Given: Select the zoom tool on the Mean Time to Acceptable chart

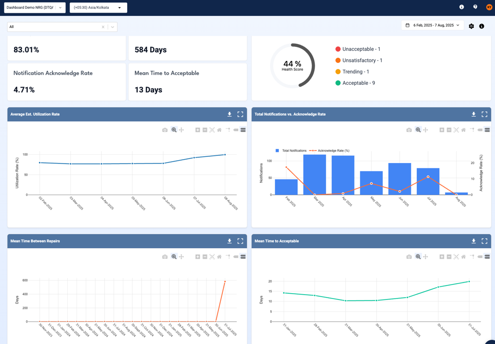Looking at the screenshot, I should [x=418, y=257].
